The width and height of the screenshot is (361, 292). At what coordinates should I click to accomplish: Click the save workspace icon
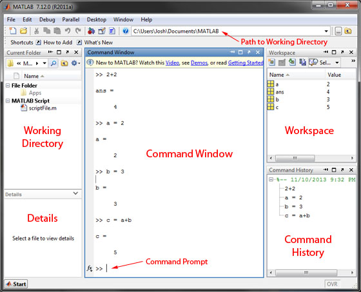(x=302, y=62)
